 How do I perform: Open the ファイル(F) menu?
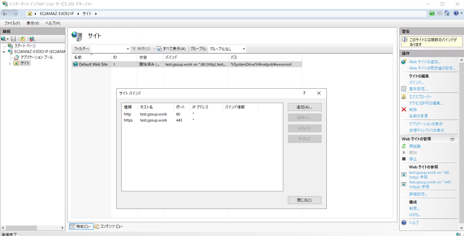(12, 23)
